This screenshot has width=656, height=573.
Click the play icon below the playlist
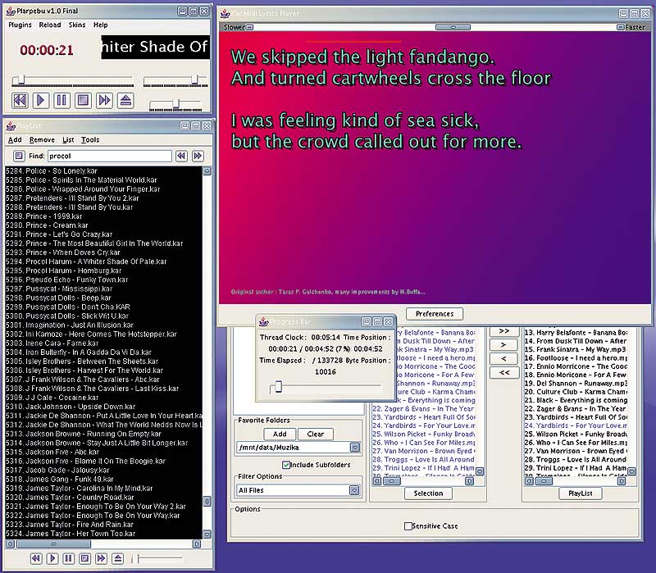click(x=52, y=558)
